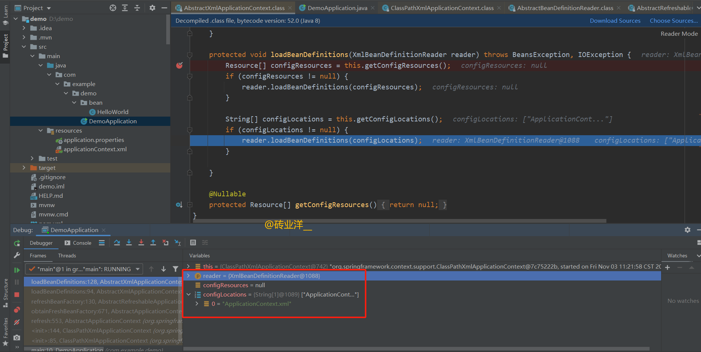This screenshot has width=701, height=352.
Task: Select previous frame with the up arrow
Action: pyautogui.click(x=151, y=269)
